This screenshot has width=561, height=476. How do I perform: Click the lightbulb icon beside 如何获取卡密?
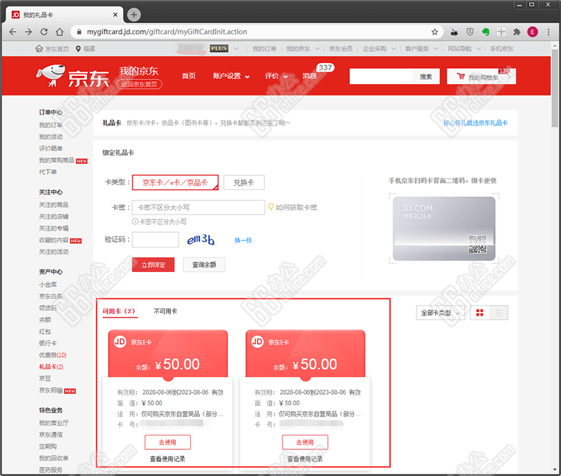coord(271,207)
